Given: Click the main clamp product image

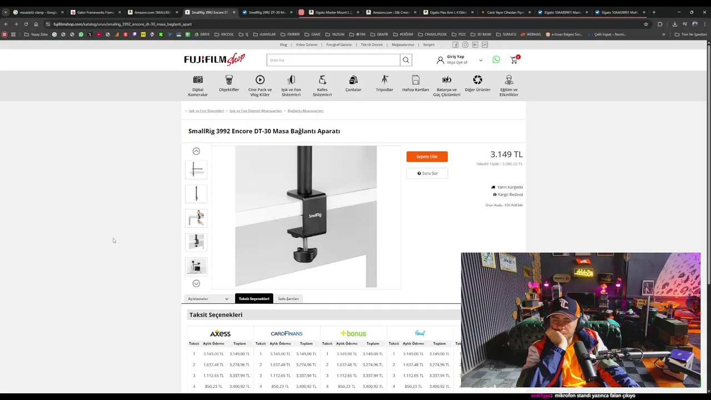Looking at the screenshot, I should pos(306,217).
